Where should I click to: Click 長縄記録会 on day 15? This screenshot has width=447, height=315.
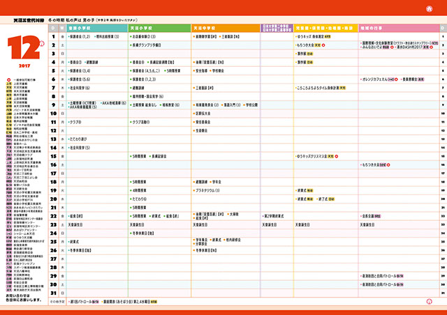(x=159, y=156)
